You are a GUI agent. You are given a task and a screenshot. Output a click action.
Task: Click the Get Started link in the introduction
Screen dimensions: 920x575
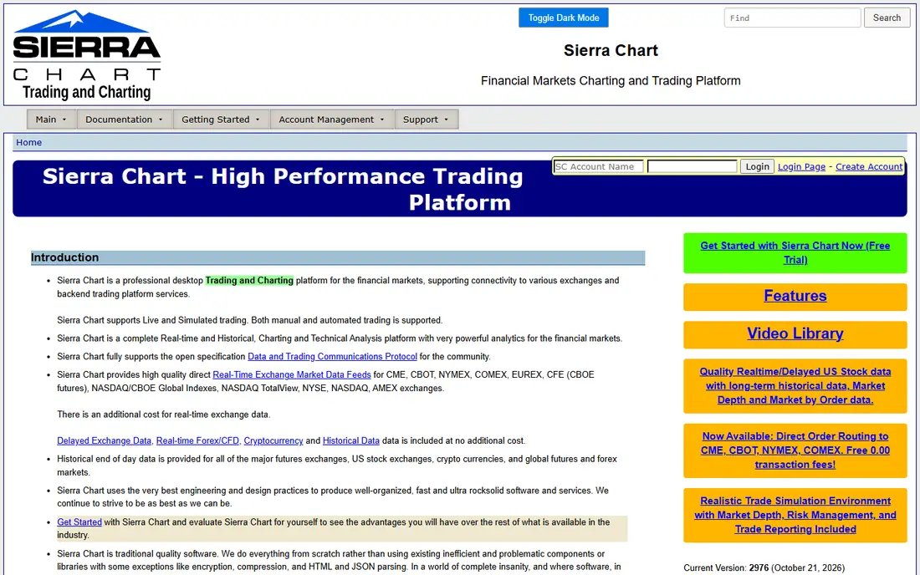(79, 522)
